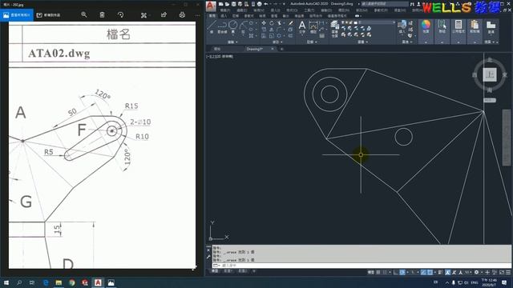The image size is (513, 288).
Task: Open Edge browser from the taskbar
Action: point(46,282)
